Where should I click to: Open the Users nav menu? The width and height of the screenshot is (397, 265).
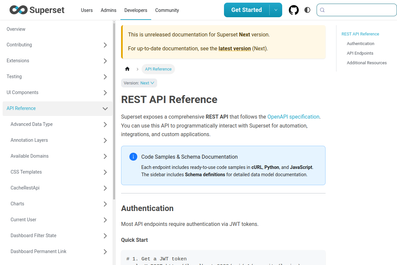(87, 10)
